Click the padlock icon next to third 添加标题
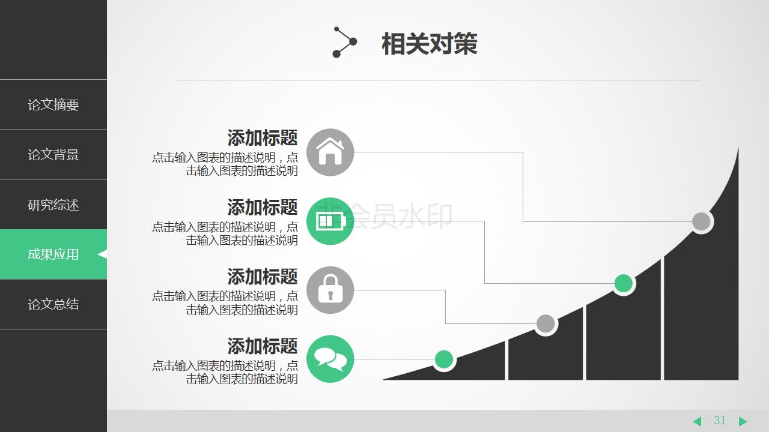This screenshot has width=769, height=432. (330, 290)
